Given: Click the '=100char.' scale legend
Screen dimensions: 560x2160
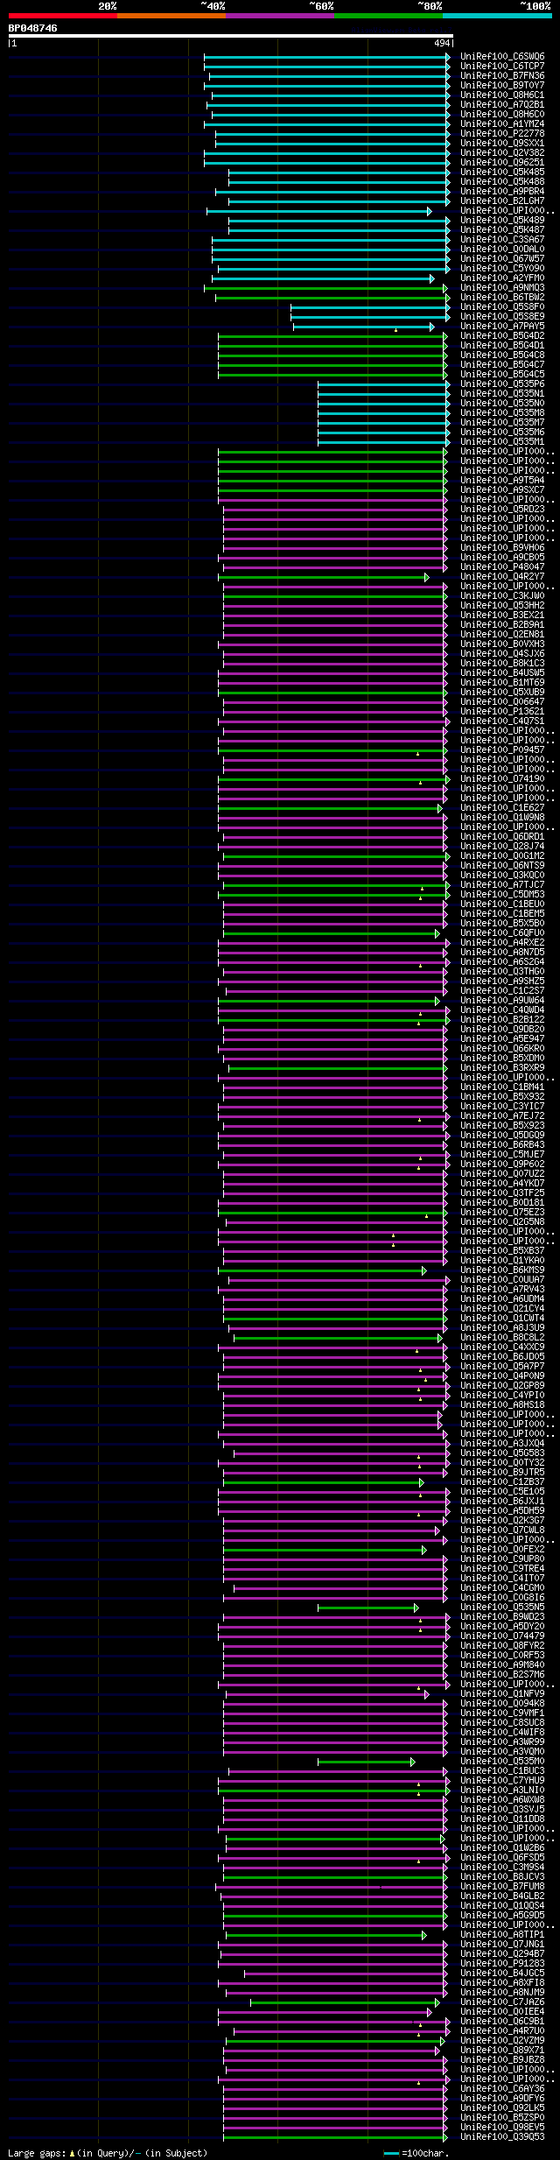Looking at the screenshot, I should click(416, 2153).
